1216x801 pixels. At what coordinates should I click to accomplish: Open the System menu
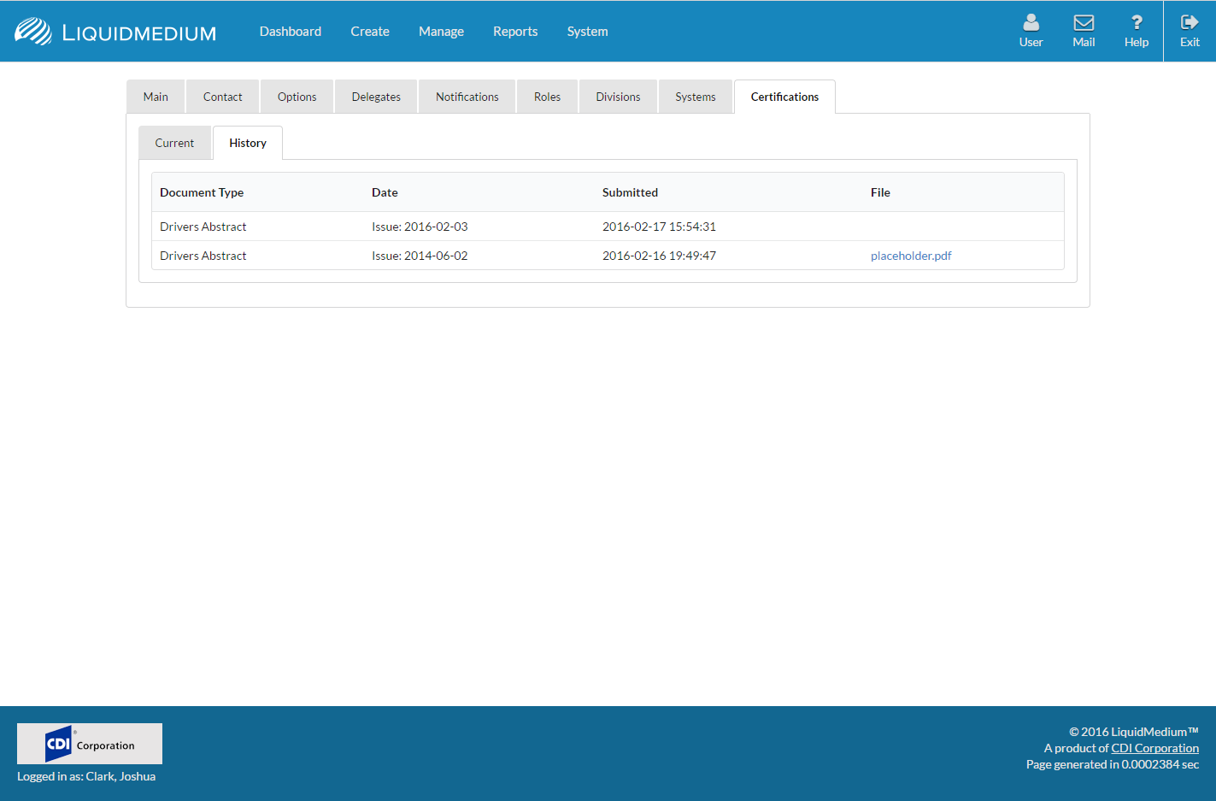587,32
